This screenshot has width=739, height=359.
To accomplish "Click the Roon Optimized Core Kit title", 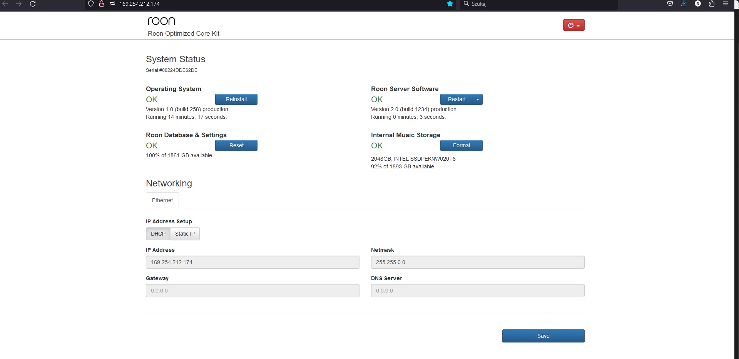I will point(184,33).
